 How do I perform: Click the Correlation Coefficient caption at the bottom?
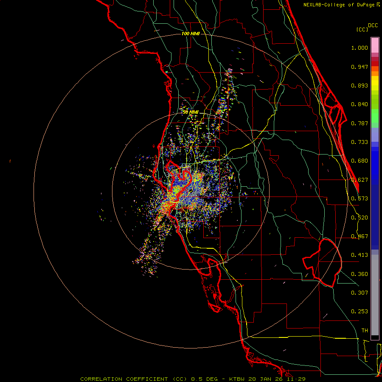tap(193, 379)
